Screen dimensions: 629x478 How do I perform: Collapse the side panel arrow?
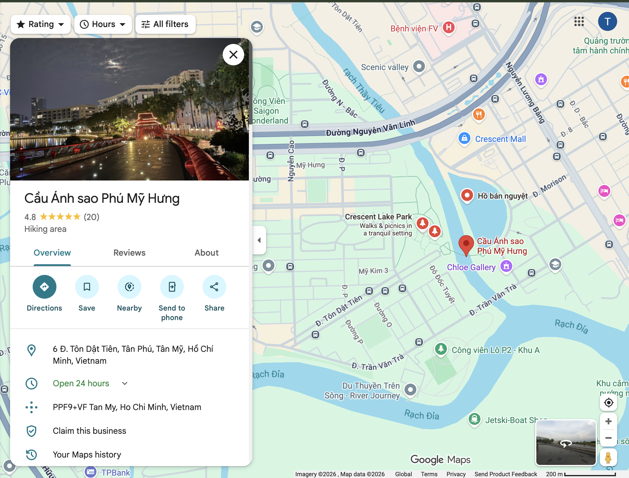tap(259, 240)
